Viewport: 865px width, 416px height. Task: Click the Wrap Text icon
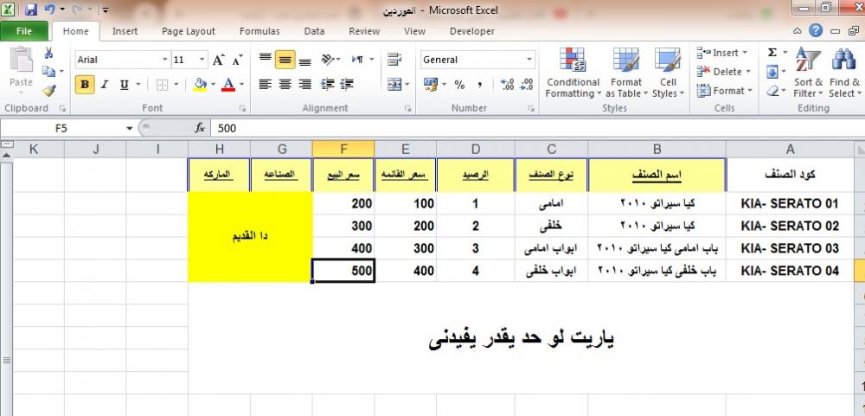(394, 59)
